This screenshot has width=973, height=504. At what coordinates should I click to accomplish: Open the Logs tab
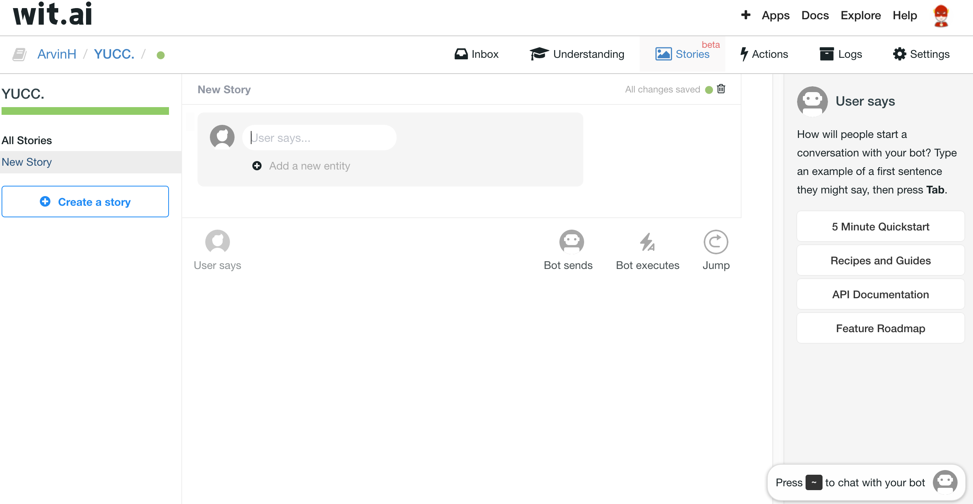coord(841,54)
